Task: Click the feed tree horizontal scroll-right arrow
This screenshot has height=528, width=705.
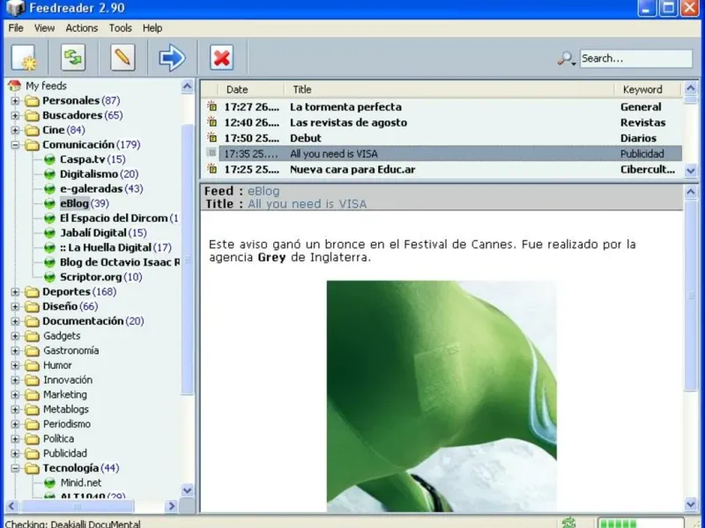Action: (x=171, y=506)
